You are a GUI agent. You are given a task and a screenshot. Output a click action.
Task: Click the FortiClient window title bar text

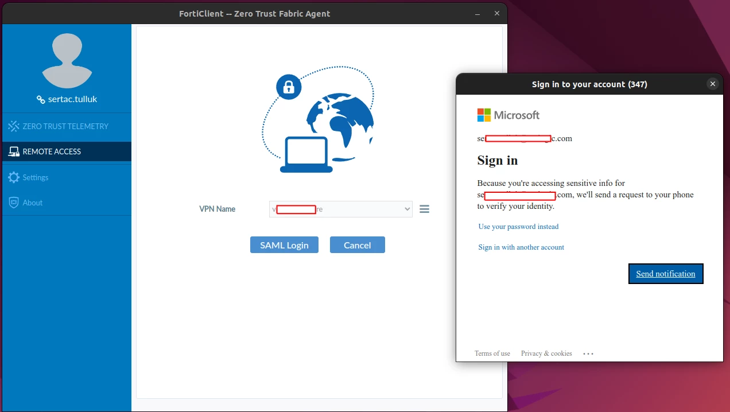pos(255,14)
